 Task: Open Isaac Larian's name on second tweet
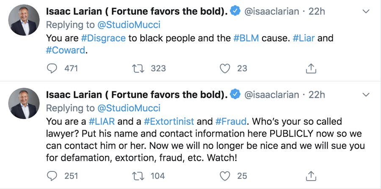point(136,95)
